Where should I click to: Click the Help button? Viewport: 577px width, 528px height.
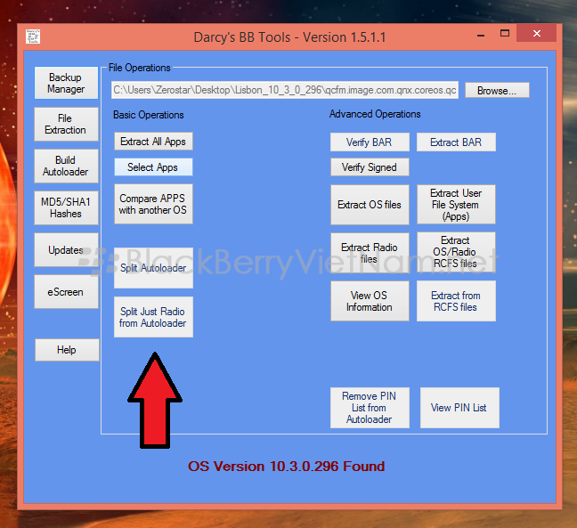pyautogui.click(x=67, y=350)
